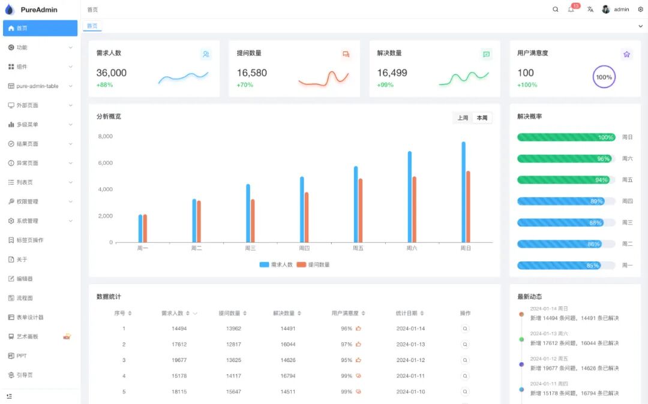Sort the table by 统计日期 column
Image resolution: width=648 pixels, height=404 pixels.
[x=410, y=313]
